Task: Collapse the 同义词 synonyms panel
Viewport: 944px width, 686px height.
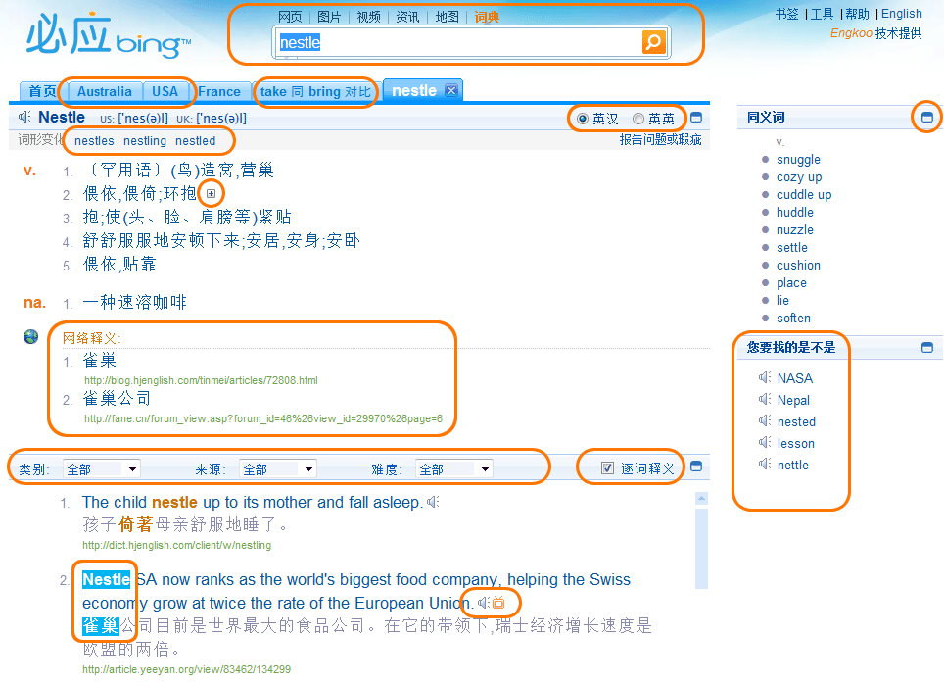Action: pos(927,118)
